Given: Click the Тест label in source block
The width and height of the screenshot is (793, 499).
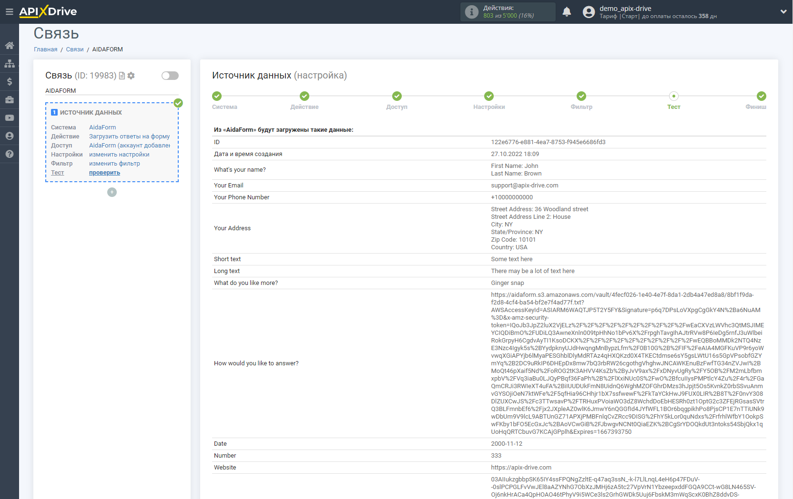Looking at the screenshot, I should (x=57, y=173).
